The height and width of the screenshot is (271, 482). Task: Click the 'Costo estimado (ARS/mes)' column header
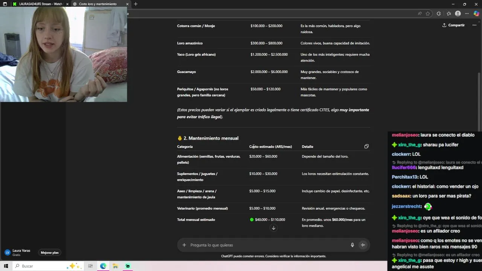click(x=270, y=147)
